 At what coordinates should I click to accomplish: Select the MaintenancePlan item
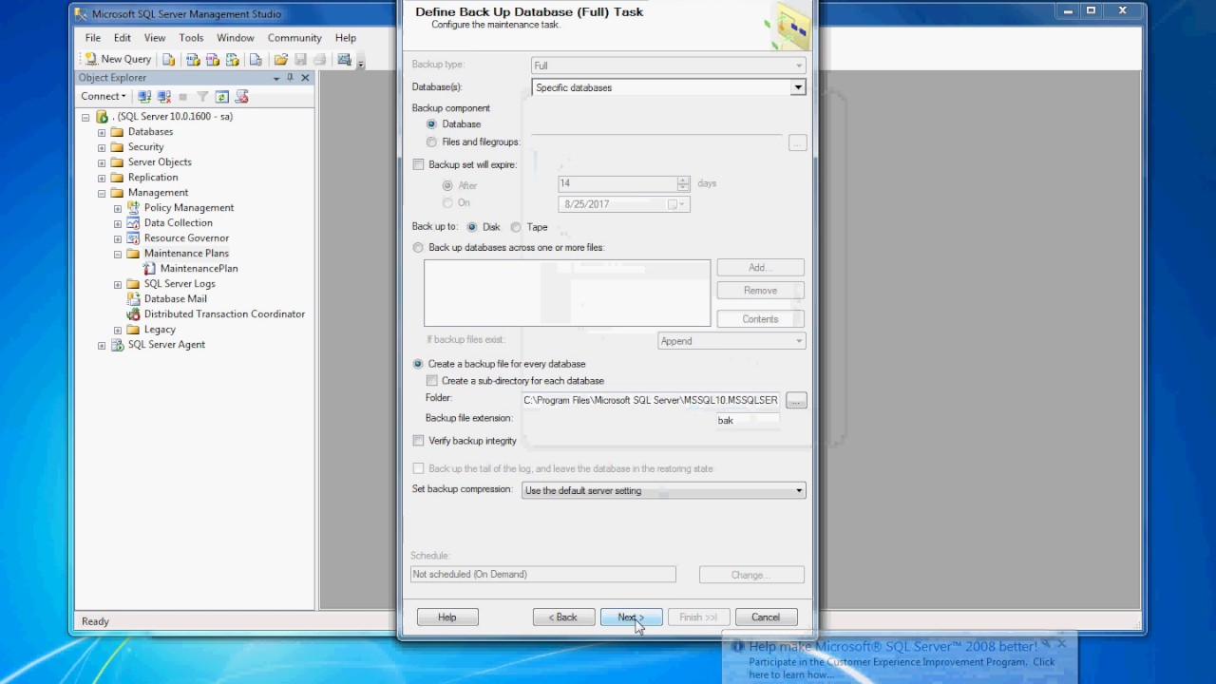(199, 269)
